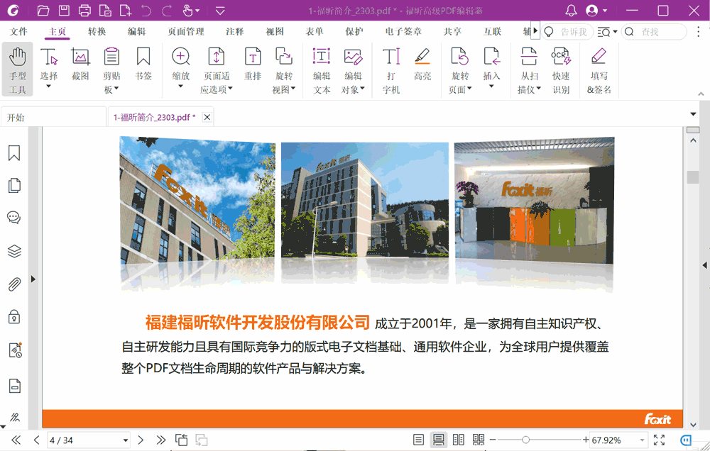The width and height of the screenshot is (710, 451).
Task: Open the security lock sidebar panel
Action: click(14, 316)
